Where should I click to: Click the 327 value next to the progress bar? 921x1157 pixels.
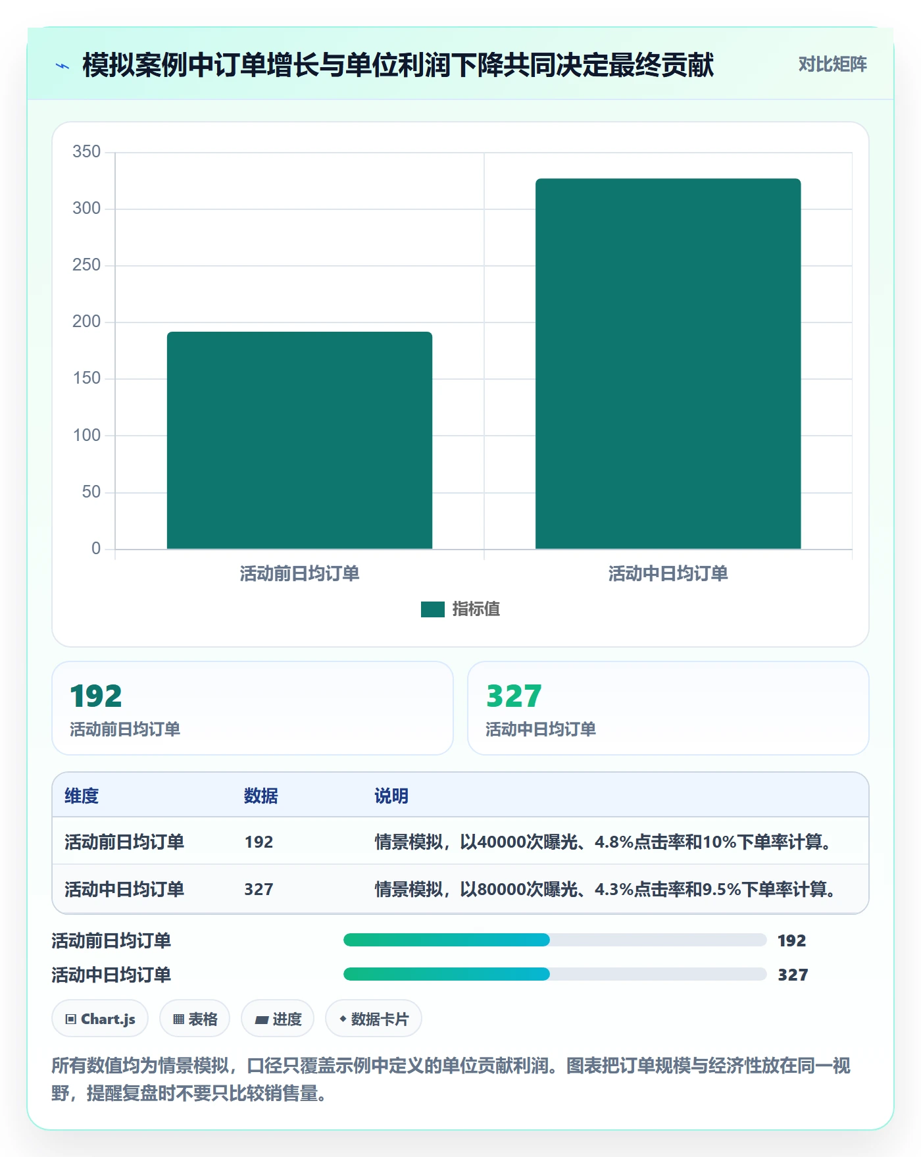coord(793,975)
